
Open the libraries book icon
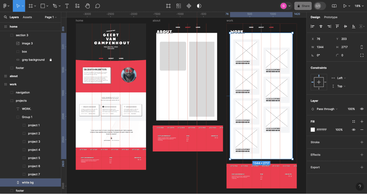click(334, 6)
